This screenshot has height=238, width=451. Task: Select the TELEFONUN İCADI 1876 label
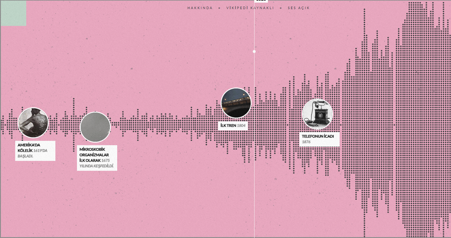tap(320, 139)
